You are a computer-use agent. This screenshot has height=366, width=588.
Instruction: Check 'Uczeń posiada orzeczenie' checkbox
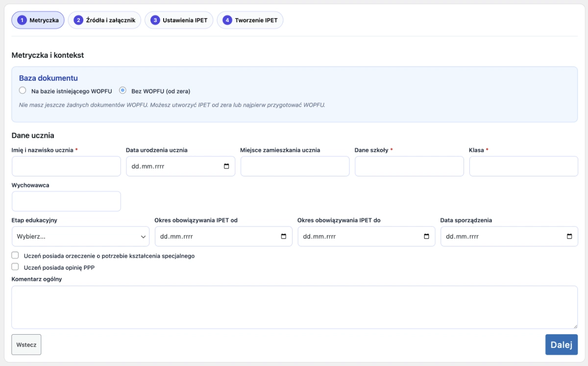15,256
